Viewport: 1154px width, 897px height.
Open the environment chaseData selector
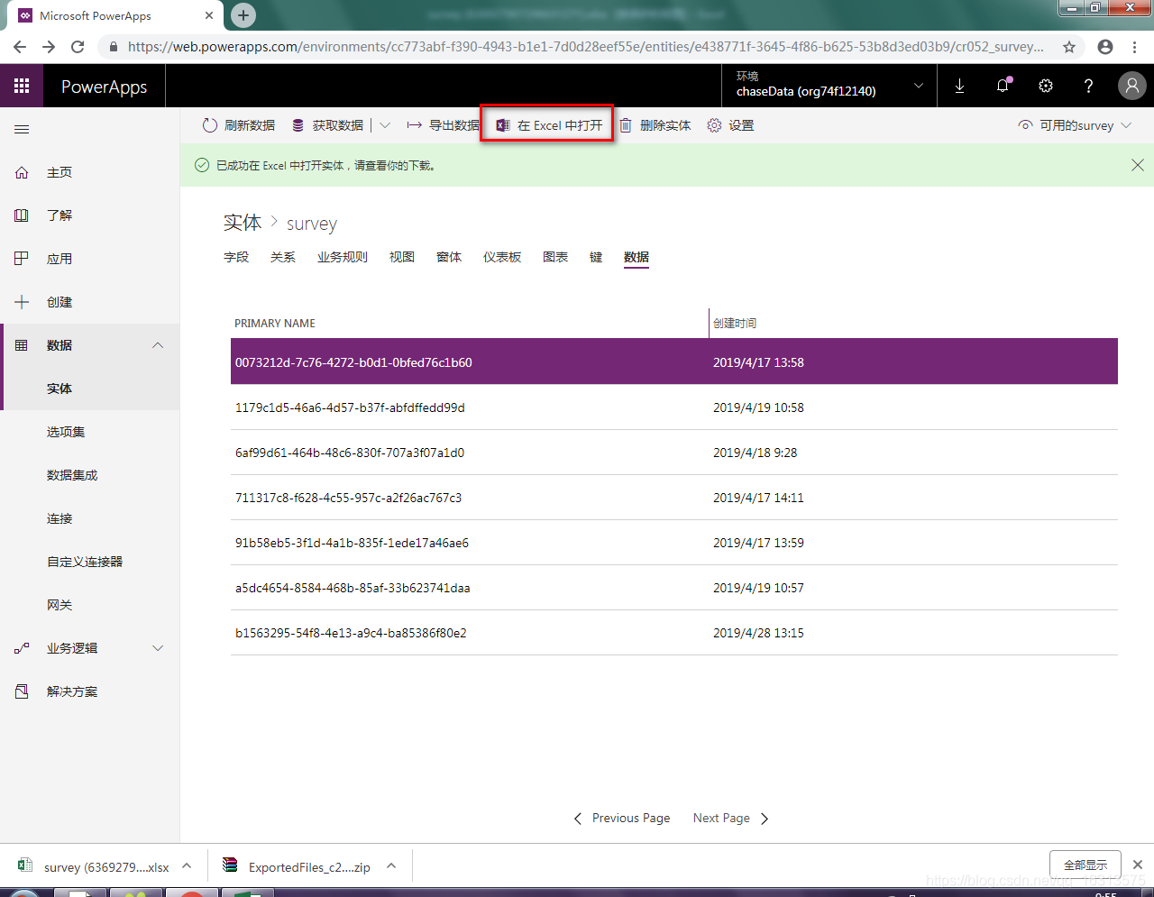point(829,86)
